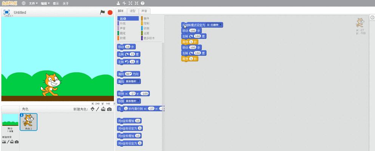Select the 声音 block category
Viewport: 375px width, 151px height.
pyautogui.click(x=128, y=28)
